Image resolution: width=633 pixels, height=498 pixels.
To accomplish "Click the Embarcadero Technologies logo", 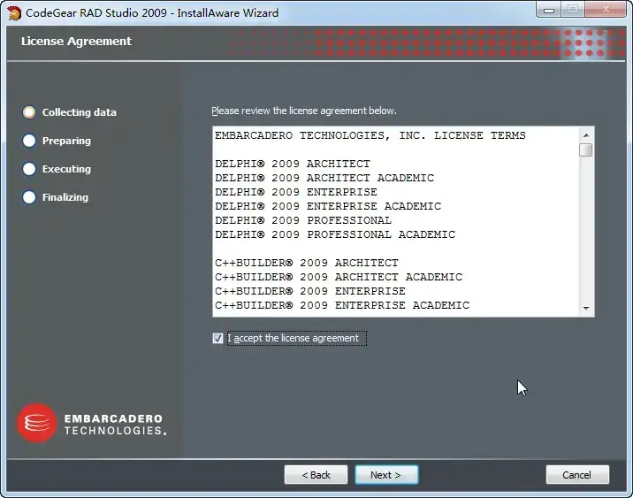I will tap(92, 424).
